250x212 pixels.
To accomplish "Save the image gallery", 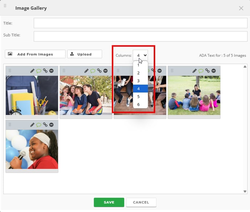I will [x=109, y=202].
